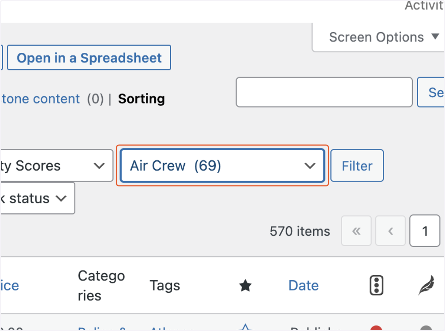
Task: Open the status dropdown
Action: (37, 198)
